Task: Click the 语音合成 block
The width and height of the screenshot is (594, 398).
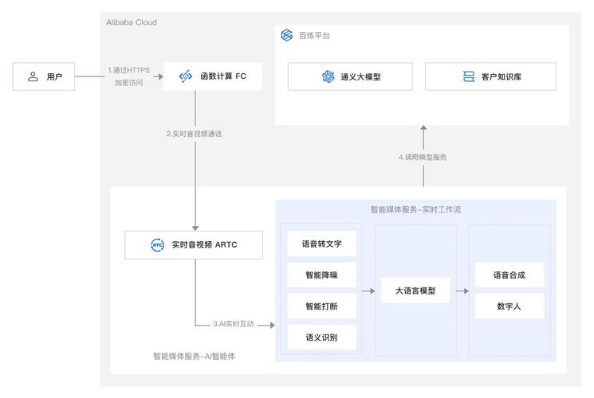Action: click(509, 275)
